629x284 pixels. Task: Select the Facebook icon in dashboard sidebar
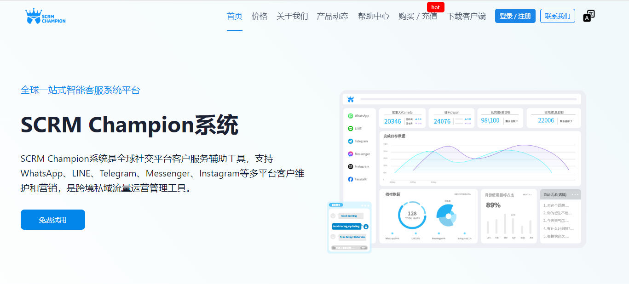pyautogui.click(x=350, y=179)
